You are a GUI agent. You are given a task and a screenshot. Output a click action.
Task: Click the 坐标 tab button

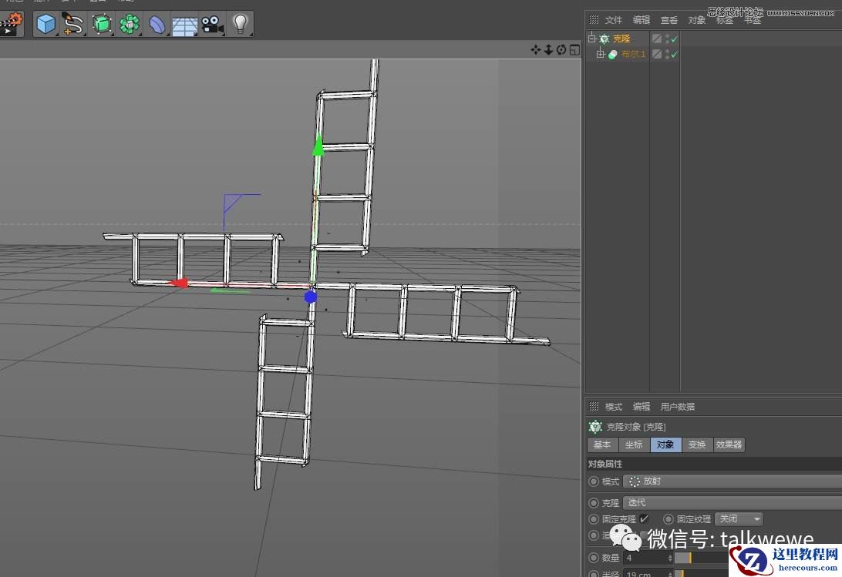pyautogui.click(x=634, y=444)
